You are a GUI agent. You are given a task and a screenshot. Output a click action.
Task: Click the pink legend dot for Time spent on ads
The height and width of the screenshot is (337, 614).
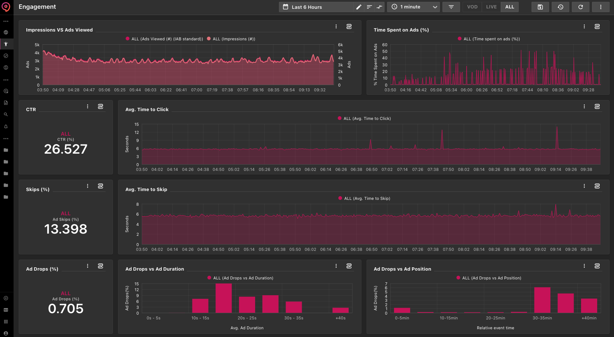coord(460,39)
